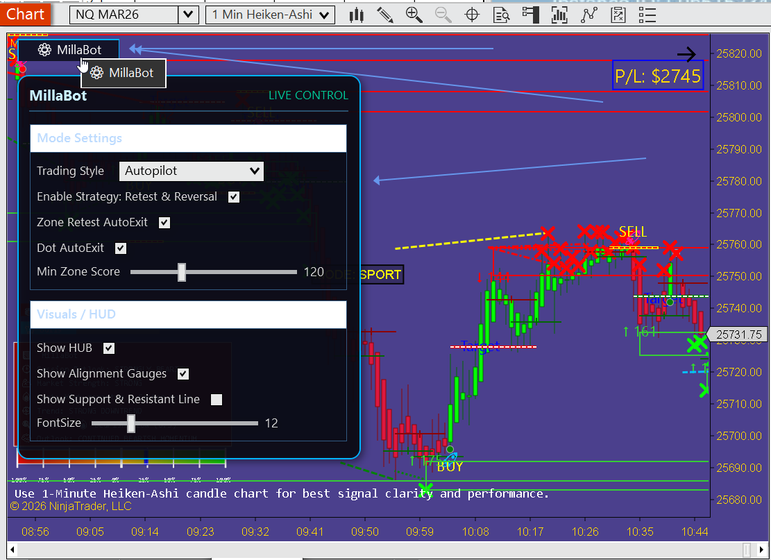This screenshot has width=771, height=560.
Task: Enable Show Support & Resistant Line
Action: pyautogui.click(x=216, y=400)
